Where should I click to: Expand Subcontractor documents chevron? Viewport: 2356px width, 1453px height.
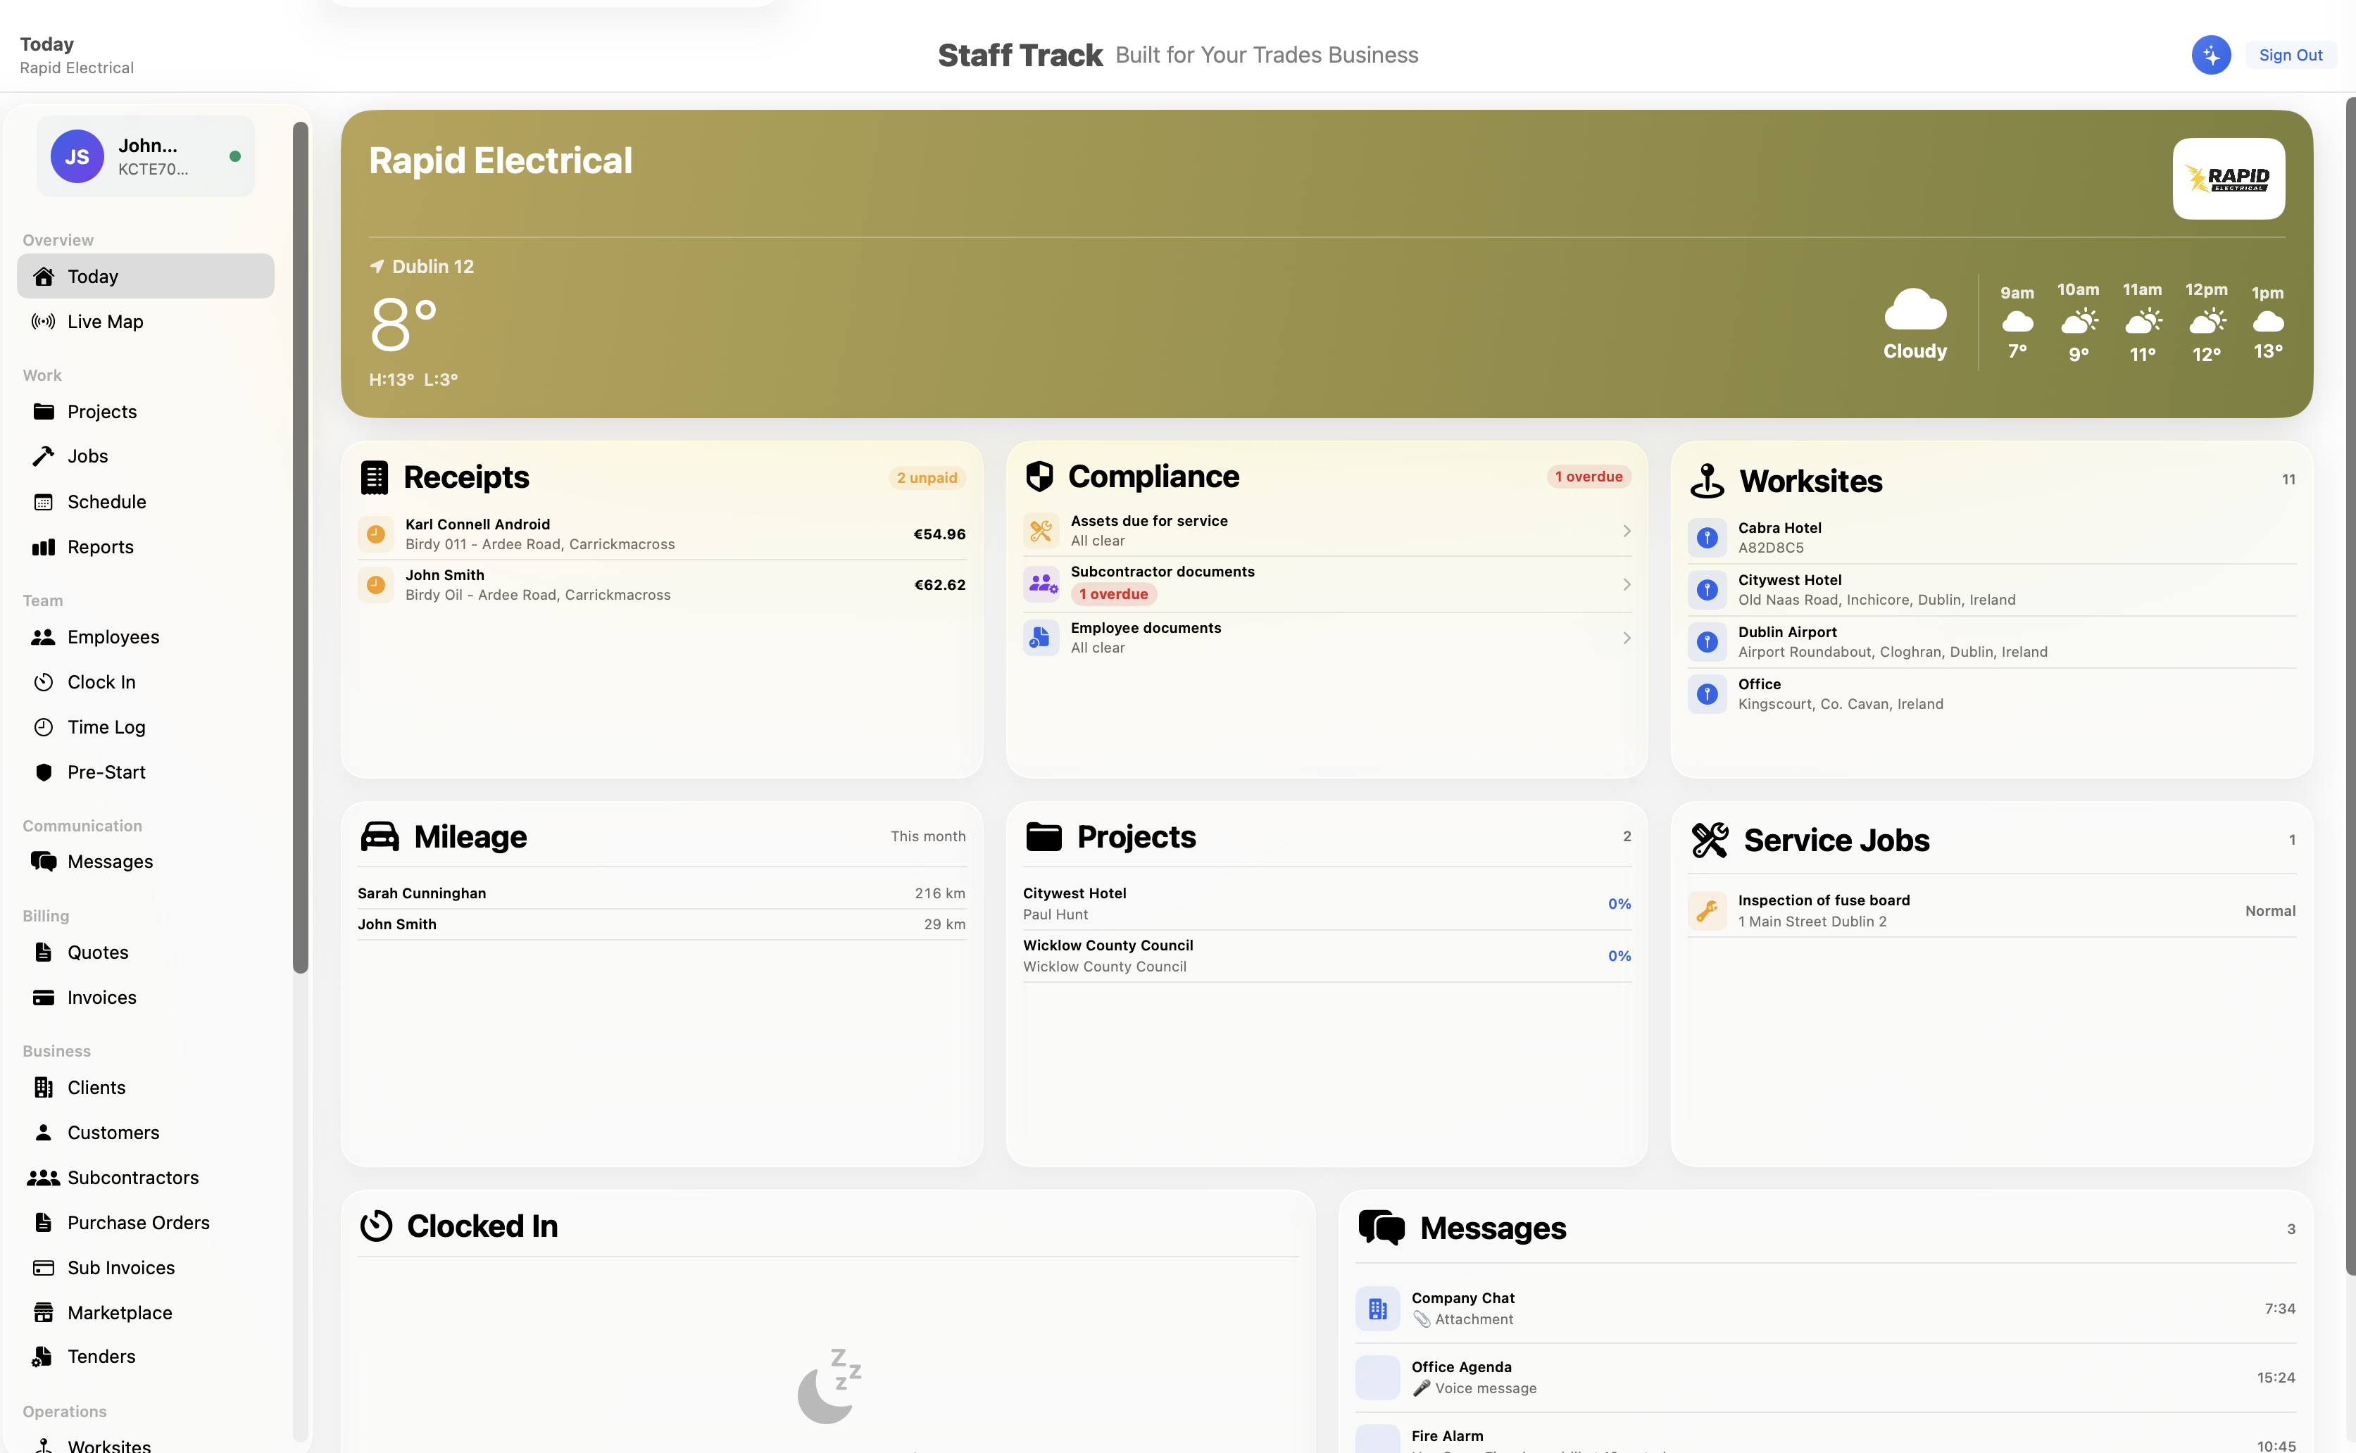pos(1627,584)
